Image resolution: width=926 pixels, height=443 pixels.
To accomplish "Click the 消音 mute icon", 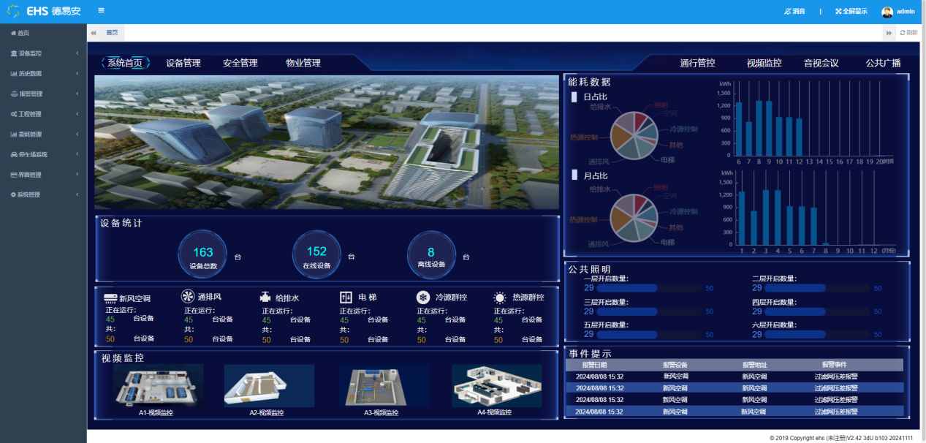I will 788,12.
